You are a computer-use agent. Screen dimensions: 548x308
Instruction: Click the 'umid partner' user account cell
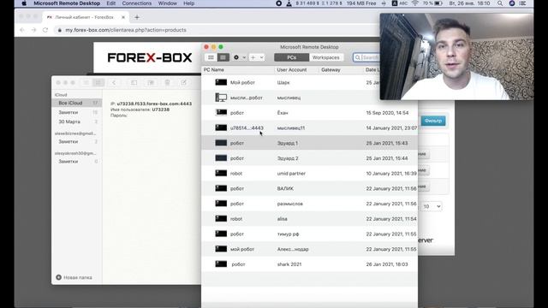click(x=291, y=174)
